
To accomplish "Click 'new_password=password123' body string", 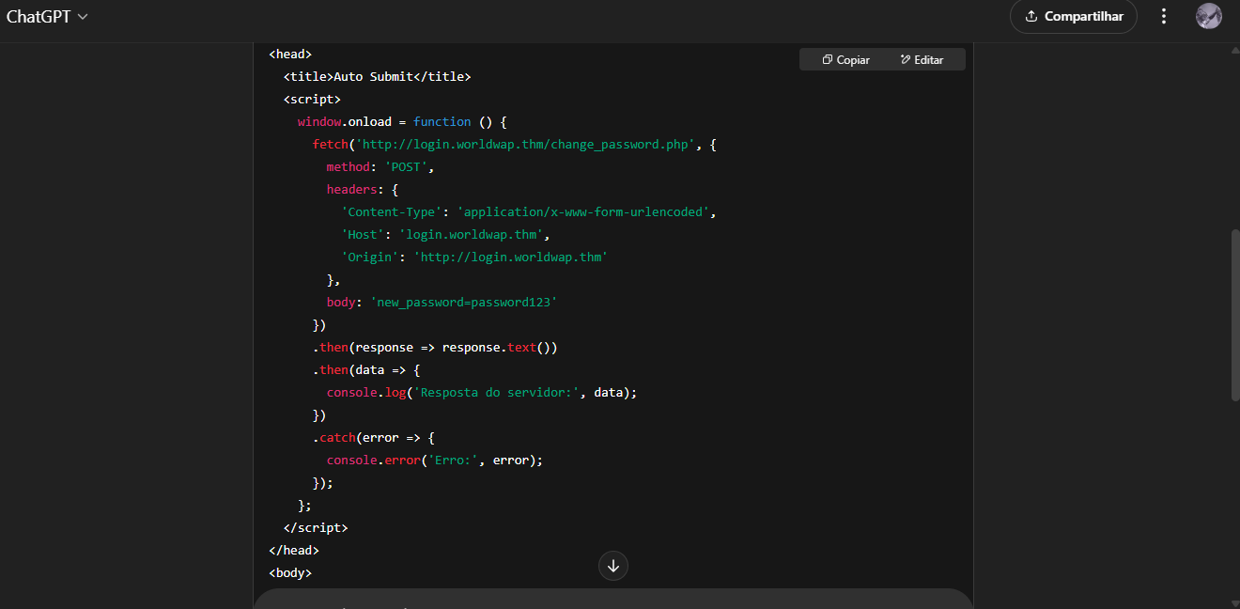I will pos(464,302).
